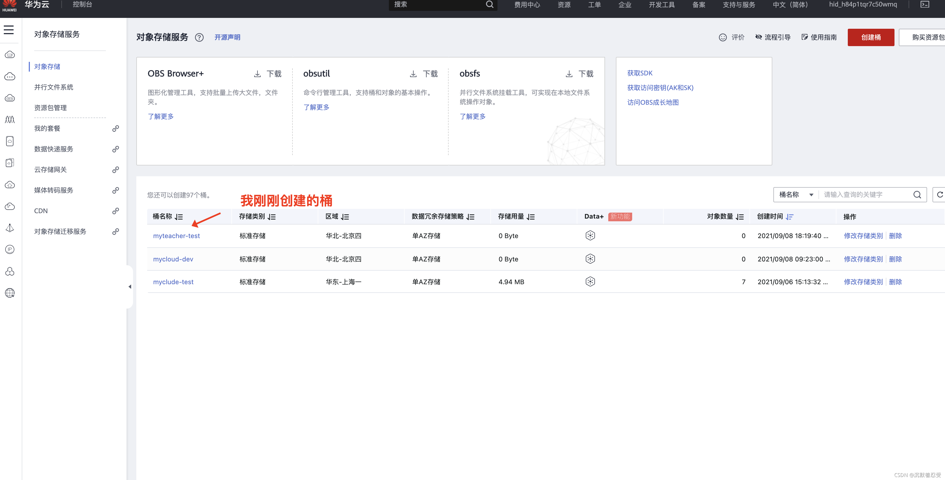Image resolution: width=945 pixels, height=480 pixels.
Task: Click link icon next to CDN
Action: pos(116,211)
